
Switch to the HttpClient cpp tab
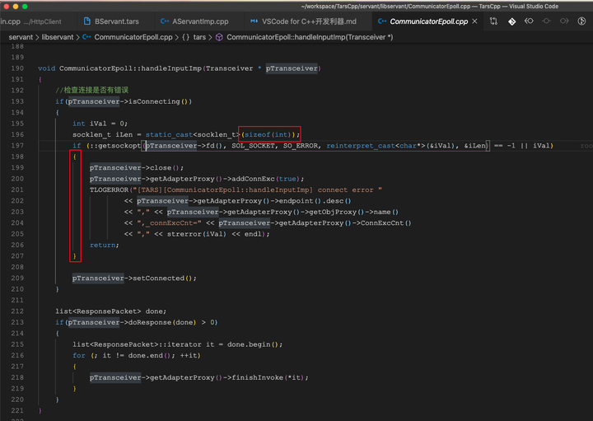click(30, 21)
